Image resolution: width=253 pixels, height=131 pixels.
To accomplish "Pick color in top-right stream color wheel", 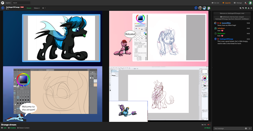I will point(140,18).
